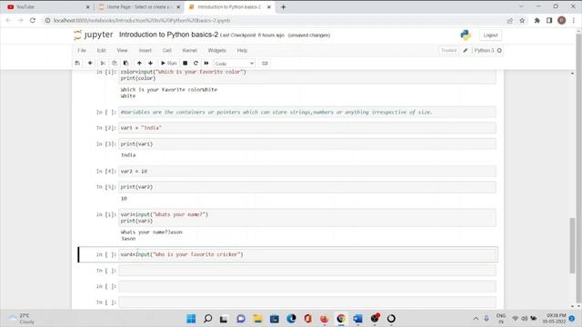Click the Python logo icon
Viewport: 582px width, 327px height.
[466, 35]
